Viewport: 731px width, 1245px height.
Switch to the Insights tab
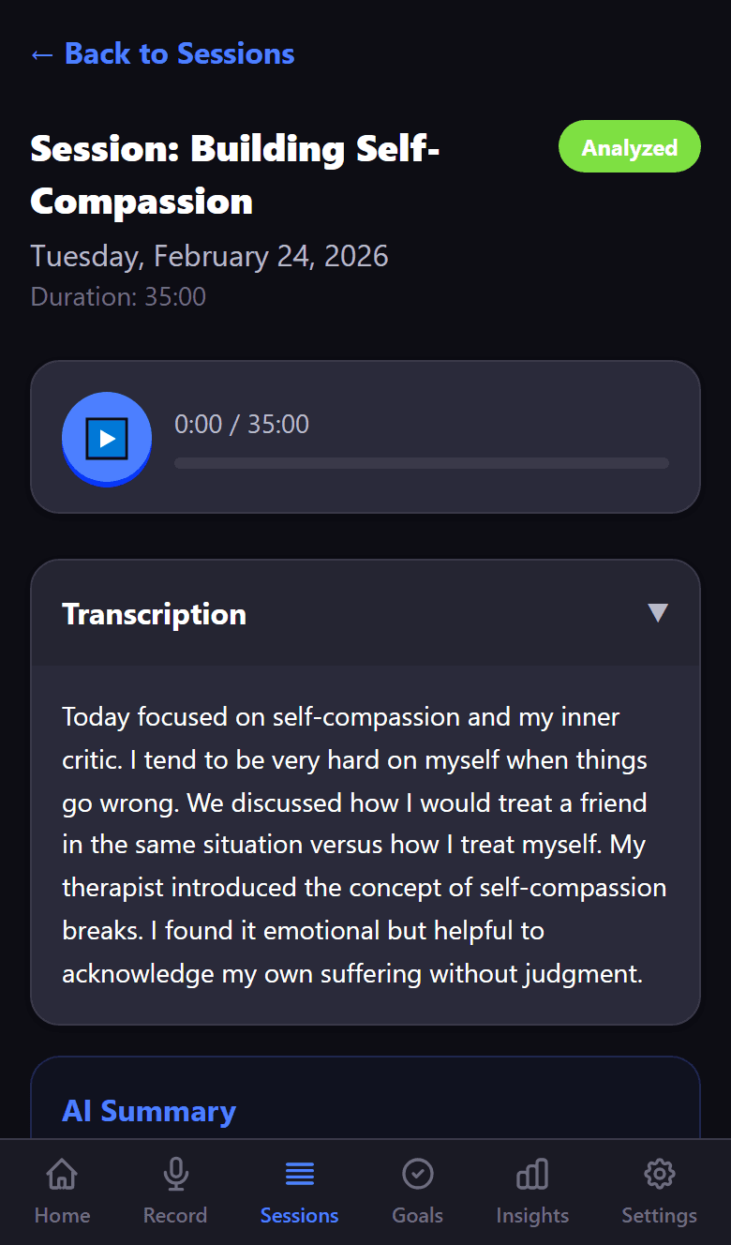click(x=531, y=1191)
